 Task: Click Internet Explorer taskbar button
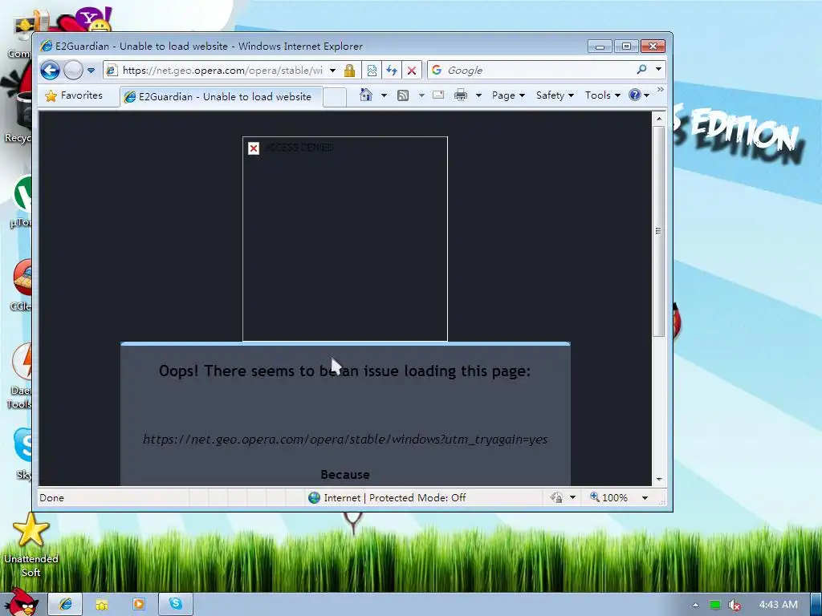[66, 605]
